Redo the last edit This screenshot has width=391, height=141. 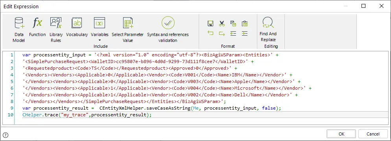(222, 33)
